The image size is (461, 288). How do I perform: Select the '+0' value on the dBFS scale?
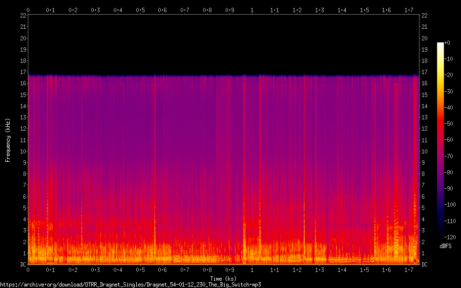click(448, 43)
